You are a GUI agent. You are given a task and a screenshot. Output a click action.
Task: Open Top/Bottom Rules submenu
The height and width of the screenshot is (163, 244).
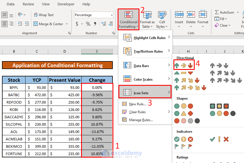pos(145,51)
